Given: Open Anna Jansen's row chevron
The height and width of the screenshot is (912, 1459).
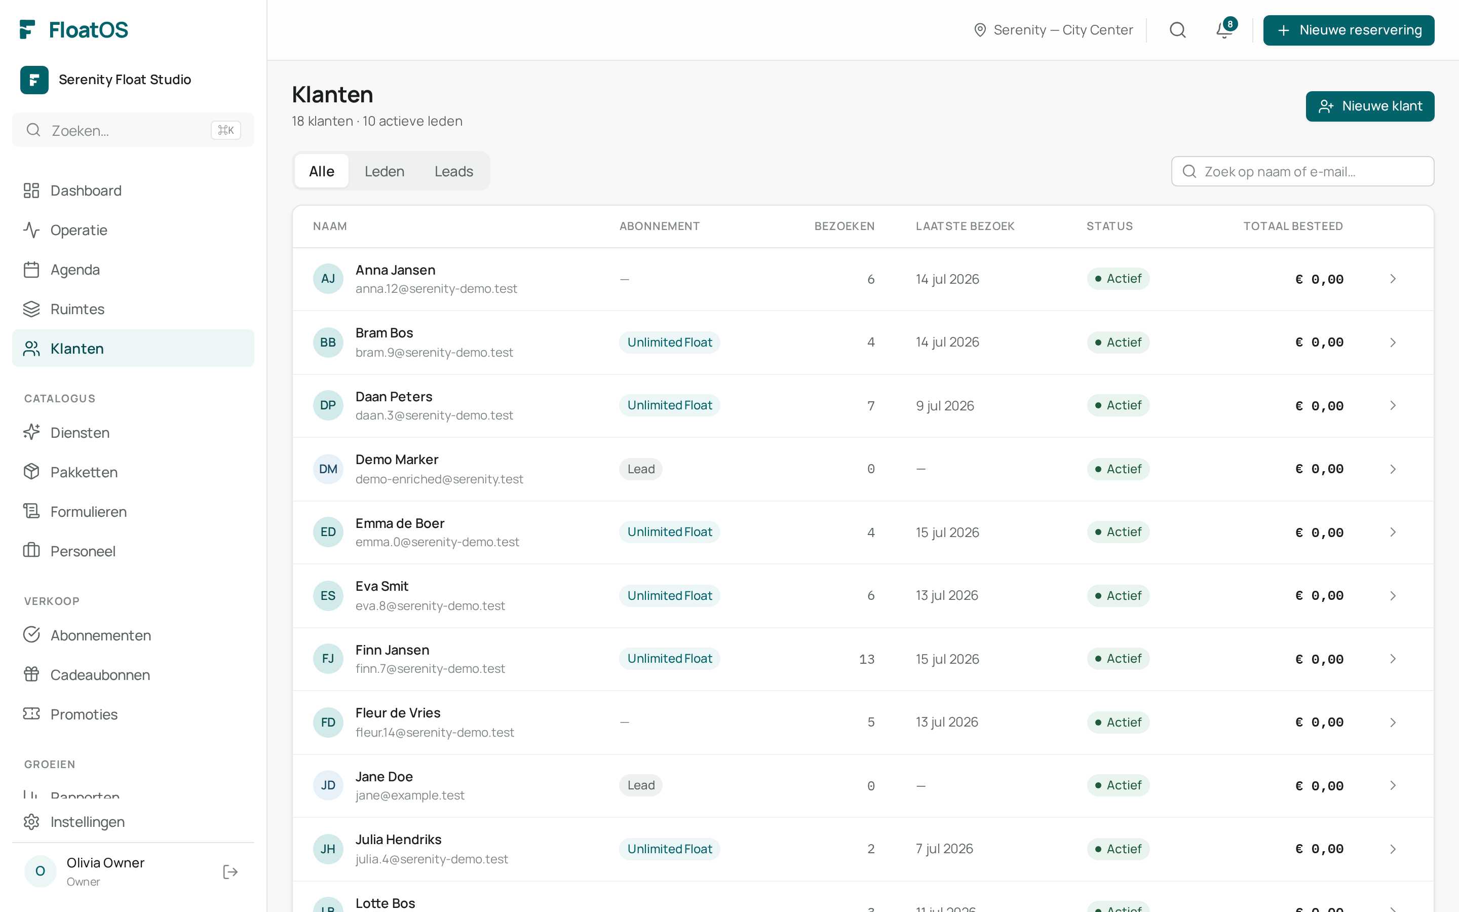Looking at the screenshot, I should tap(1393, 279).
